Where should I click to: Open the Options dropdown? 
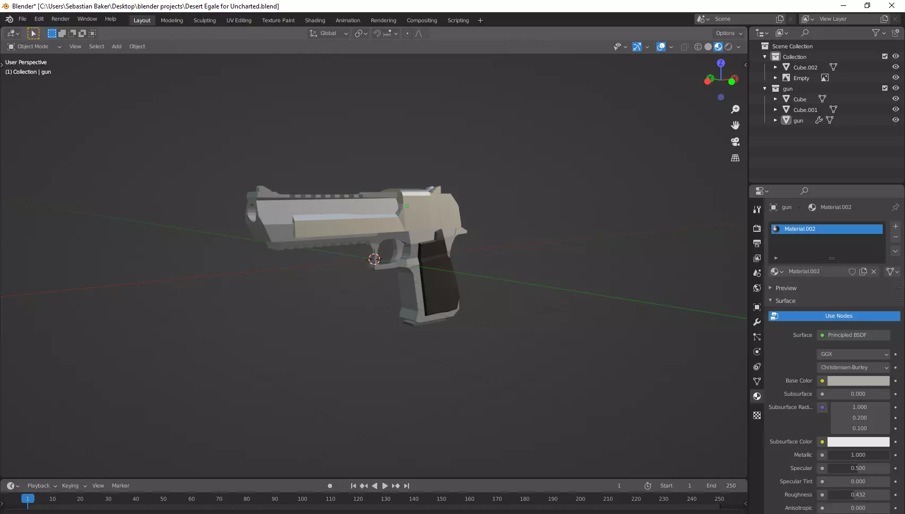coord(729,33)
